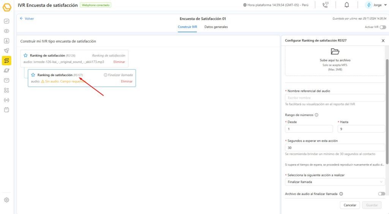Click the Nombre referencial del audio field

coord(335,98)
